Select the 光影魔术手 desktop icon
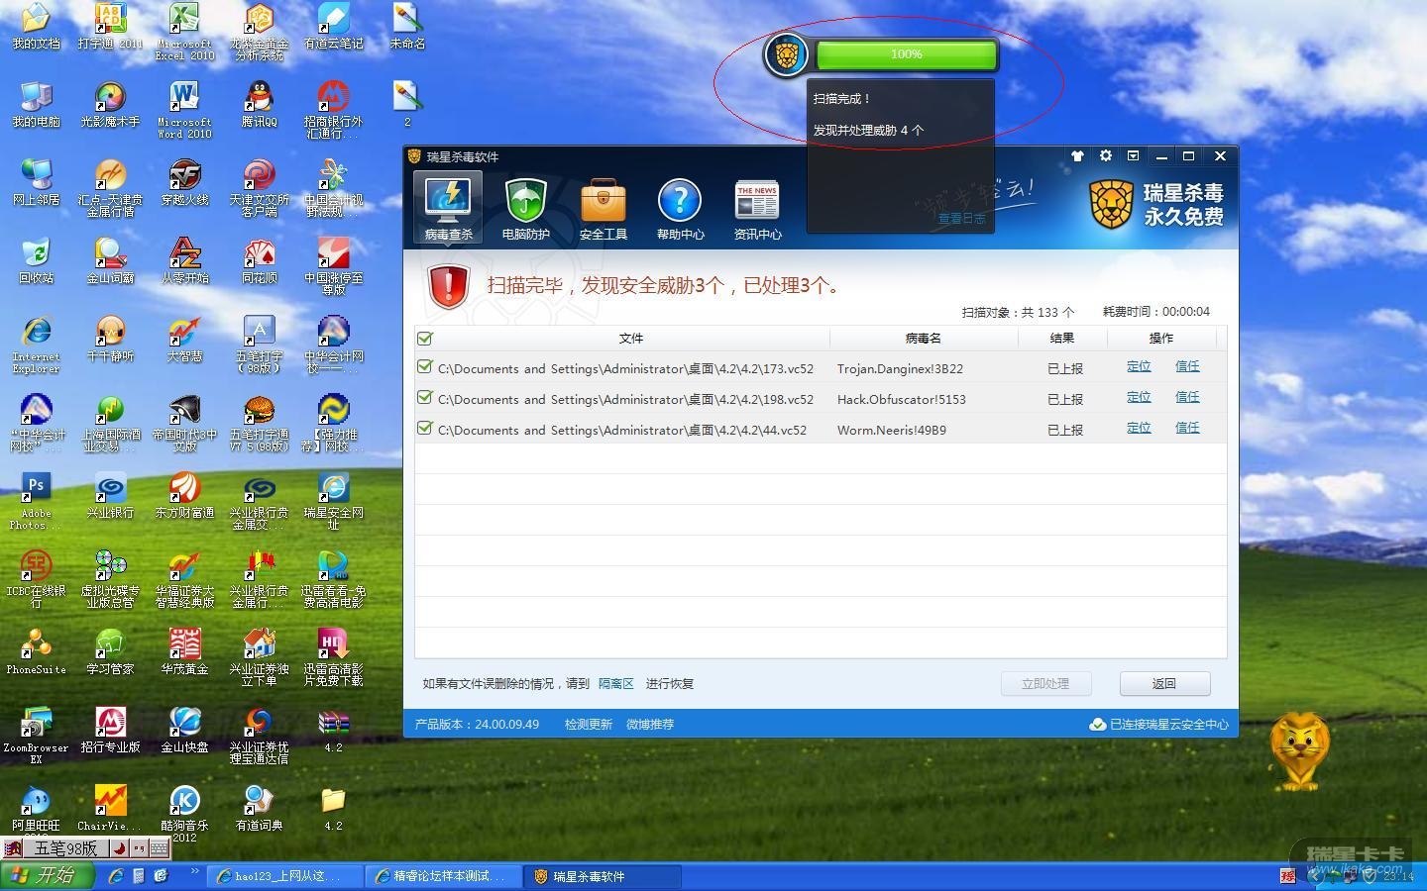The height and width of the screenshot is (891, 1427). [x=110, y=104]
